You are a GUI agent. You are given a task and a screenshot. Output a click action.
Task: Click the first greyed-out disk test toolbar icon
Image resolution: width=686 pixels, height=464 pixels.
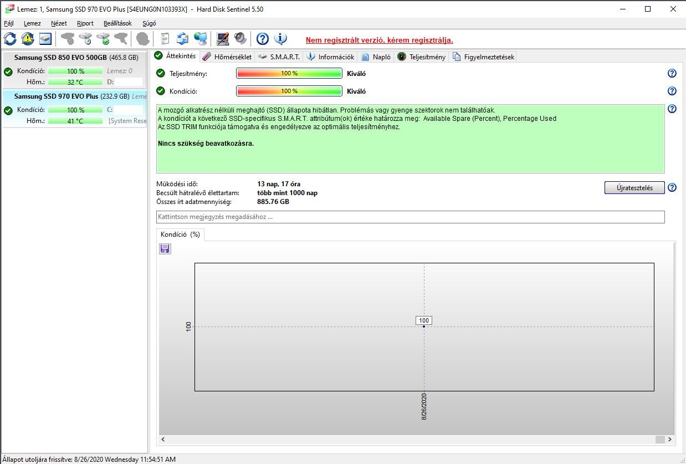pos(68,39)
